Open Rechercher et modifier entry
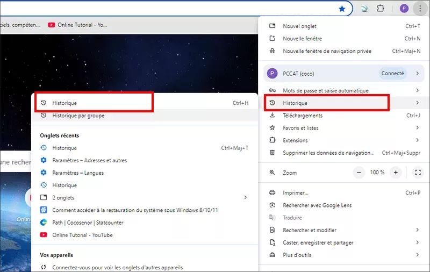The image size is (430, 272). click(x=344, y=230)
